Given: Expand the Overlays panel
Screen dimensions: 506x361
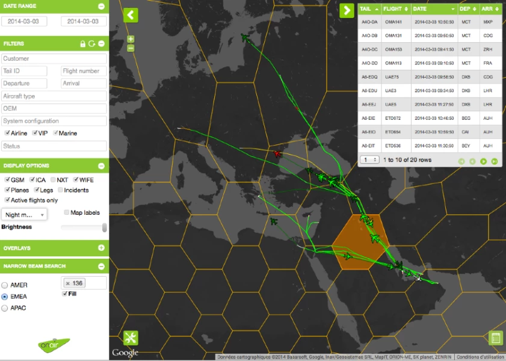Looking at the screenshot, I should [101, 248].
